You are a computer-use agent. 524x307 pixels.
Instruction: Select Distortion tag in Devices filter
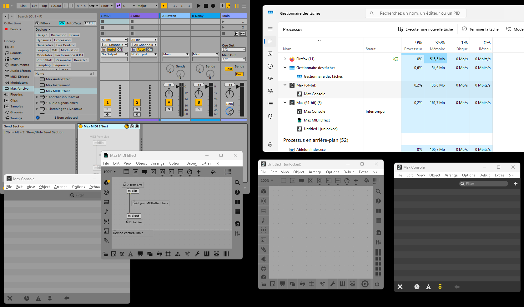[x=58, y=35]
